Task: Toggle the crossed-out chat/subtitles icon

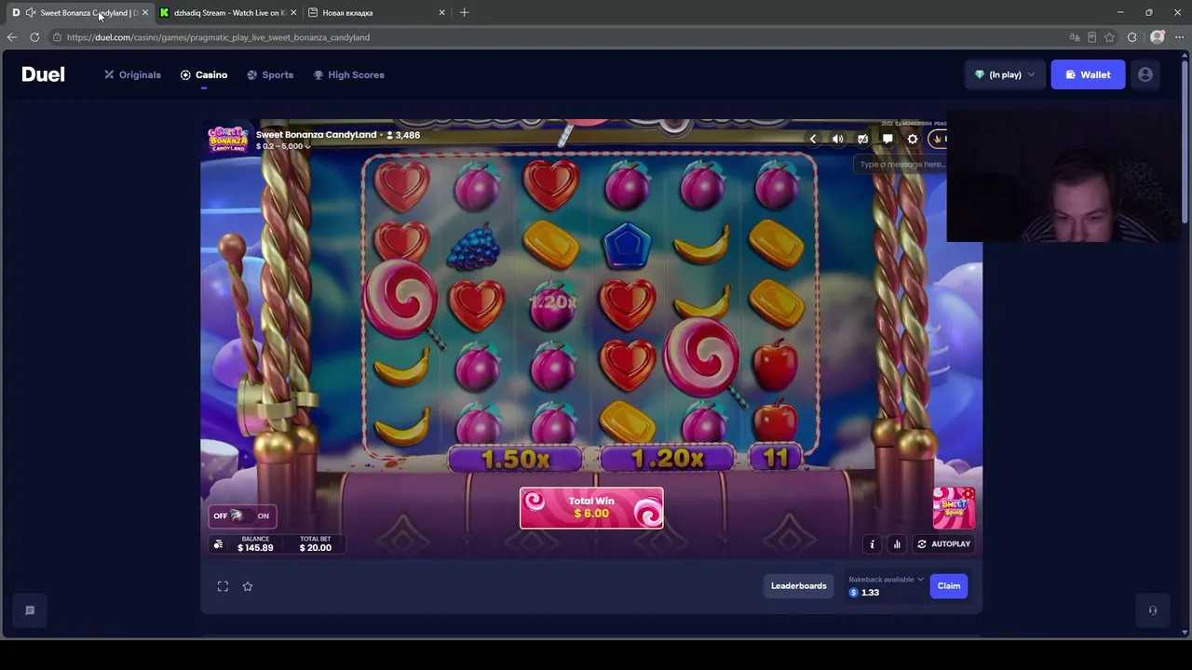Action: [862, 139]
